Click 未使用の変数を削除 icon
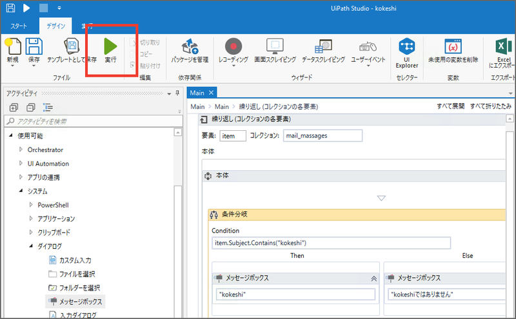516x319 pixels. [x=453, y=46]
